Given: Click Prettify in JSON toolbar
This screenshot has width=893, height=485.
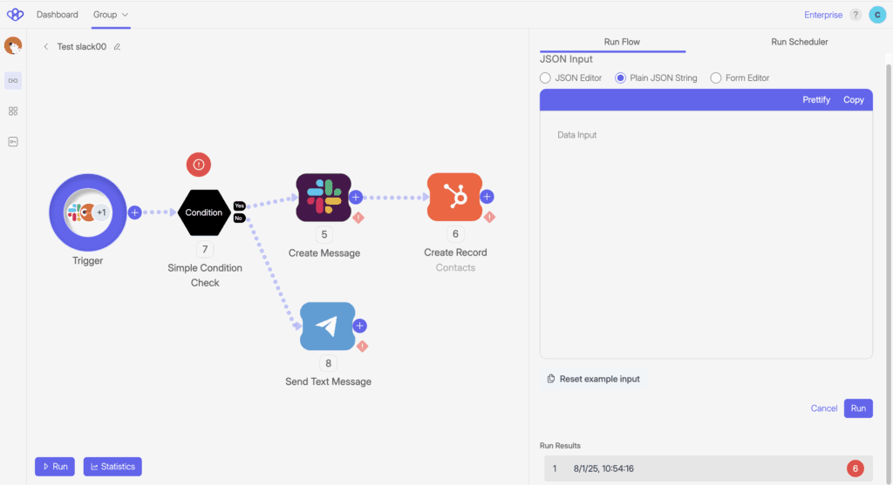Looking at the screenshot, I should 816,99.
